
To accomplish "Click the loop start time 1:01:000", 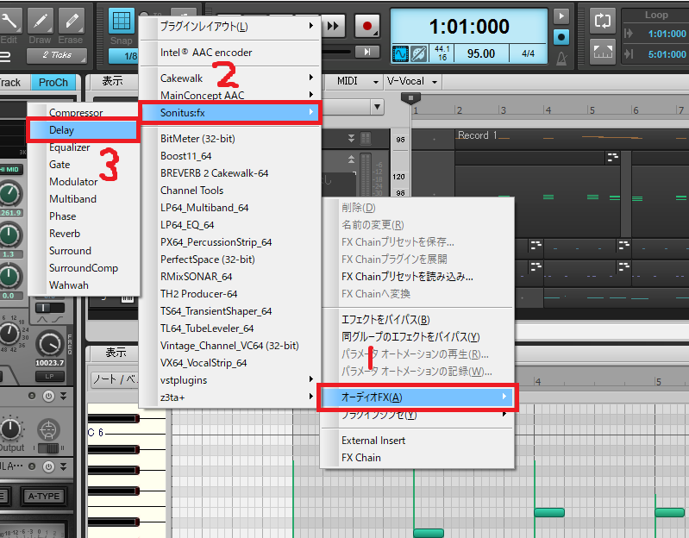I will [667, 34].
